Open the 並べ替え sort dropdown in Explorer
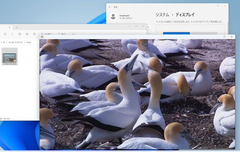 (47, 34)
